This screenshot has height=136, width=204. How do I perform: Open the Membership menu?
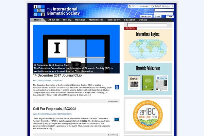[x=96, y=20]
